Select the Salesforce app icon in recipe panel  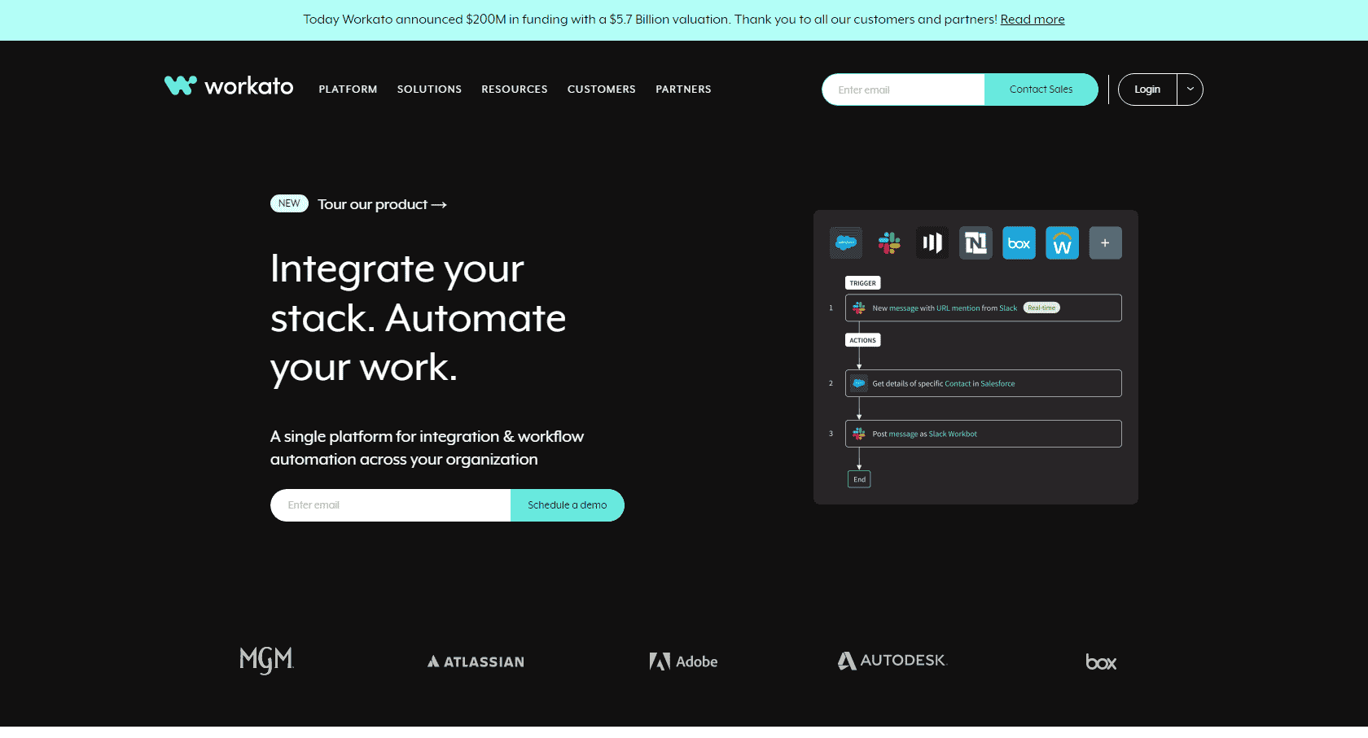(846, 242)
